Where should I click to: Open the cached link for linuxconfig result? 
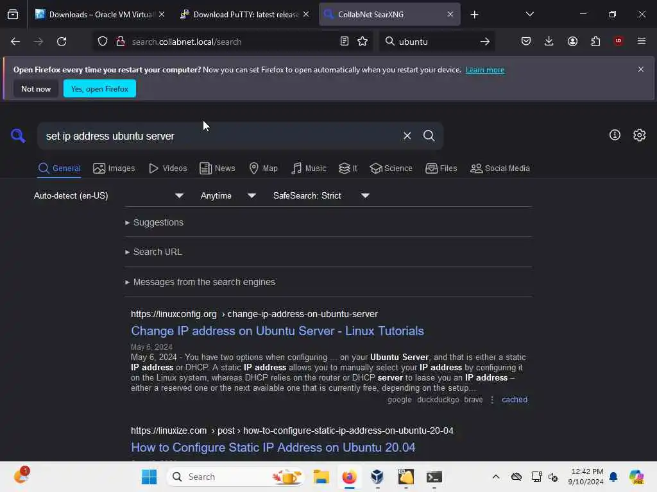(x=515, y=400)
